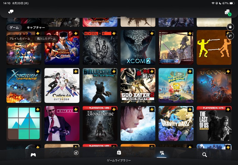This screenshot has height=165, width=238.
Task: Switch to the ゲーム tab
Action: pos(14,27)
